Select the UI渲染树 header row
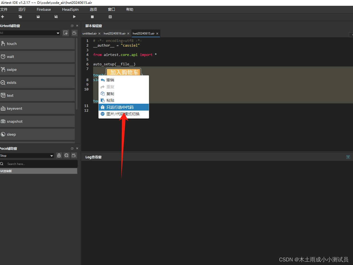The height and width of the screenshot is (265, 353). click(39, 171)
